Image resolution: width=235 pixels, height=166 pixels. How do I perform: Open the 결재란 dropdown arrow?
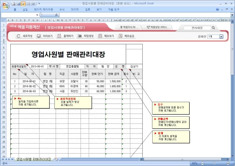click(221, 37)
